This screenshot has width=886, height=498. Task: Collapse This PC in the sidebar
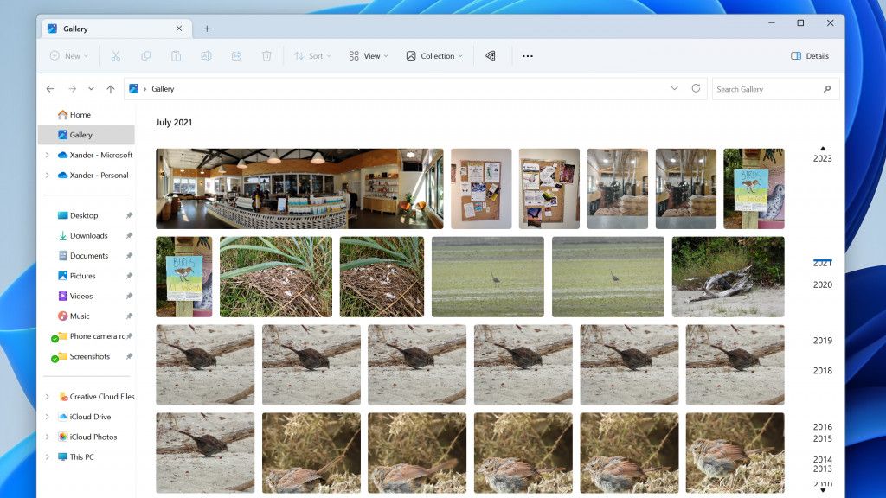[46, 456]
